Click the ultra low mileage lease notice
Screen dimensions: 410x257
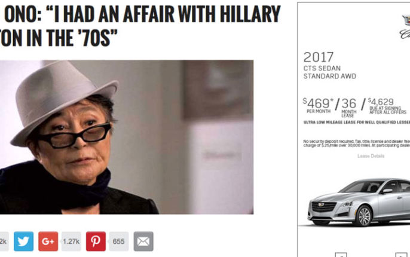coord(357,123)
